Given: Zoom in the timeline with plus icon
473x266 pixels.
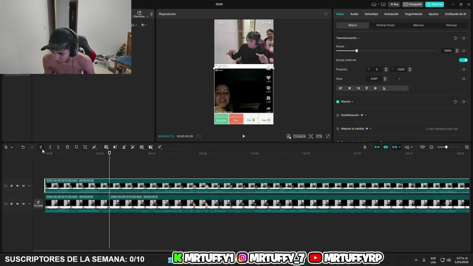Looking at the screenshot, I should point(467,147).
